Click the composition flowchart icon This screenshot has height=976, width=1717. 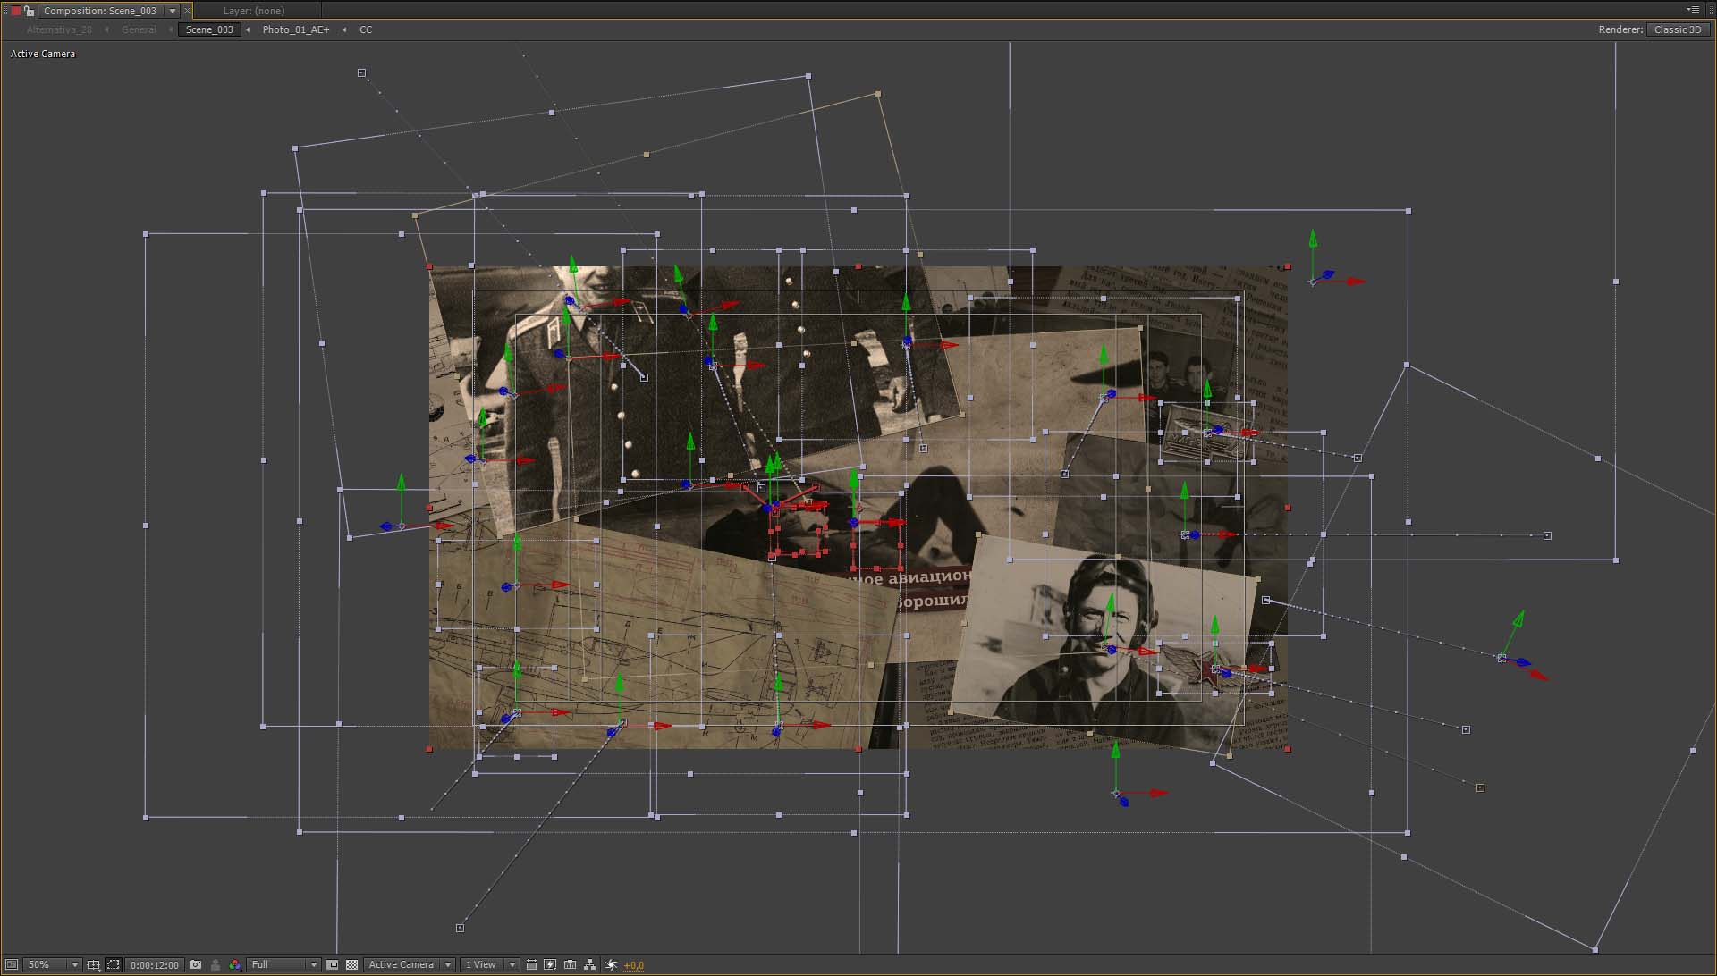(x=589, y=965)
